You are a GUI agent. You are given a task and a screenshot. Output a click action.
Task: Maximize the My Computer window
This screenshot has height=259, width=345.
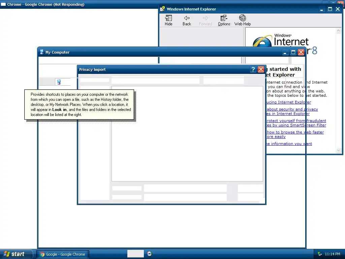[x=293, y=52]
